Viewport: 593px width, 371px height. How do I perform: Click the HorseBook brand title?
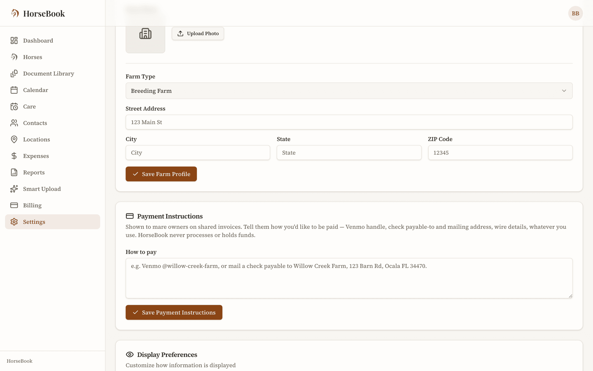[x=44, y=14]
